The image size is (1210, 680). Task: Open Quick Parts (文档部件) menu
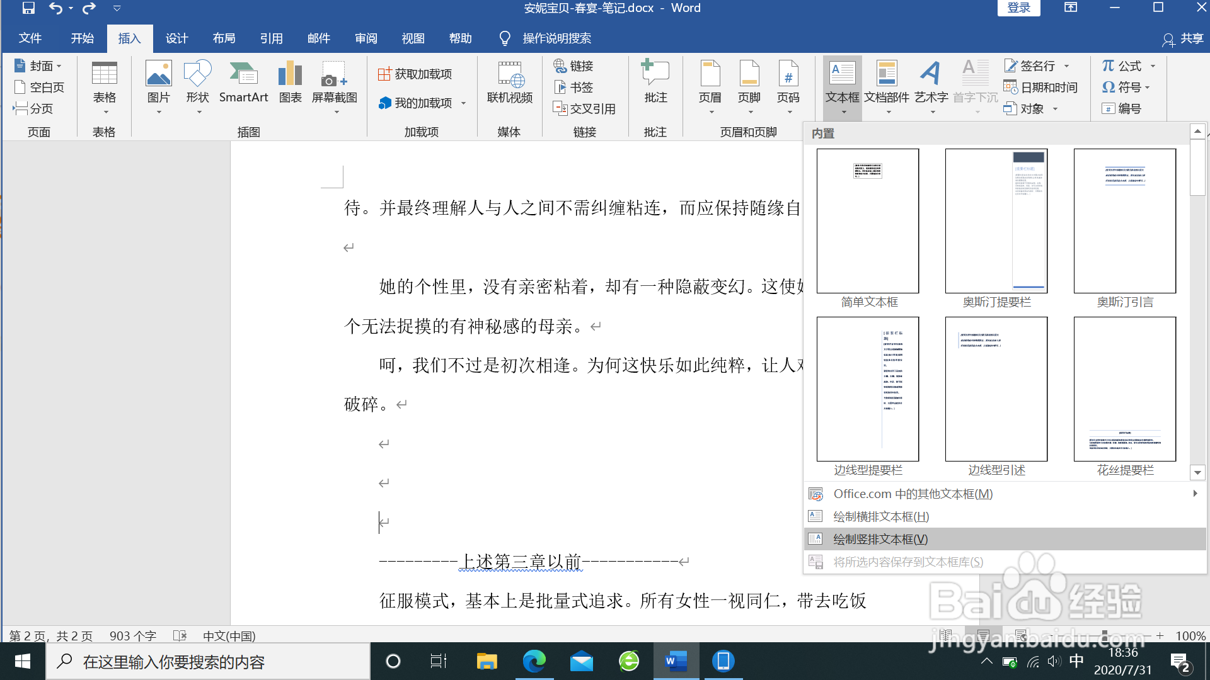[x=887, y=88]
